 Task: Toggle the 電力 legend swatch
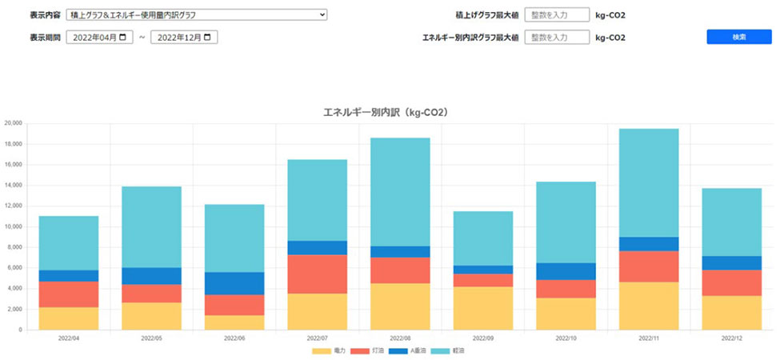[322, 351]
